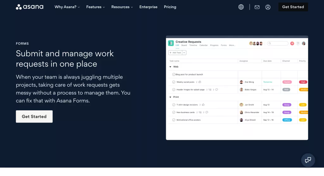Click the red High priority tag

point(303,82)
